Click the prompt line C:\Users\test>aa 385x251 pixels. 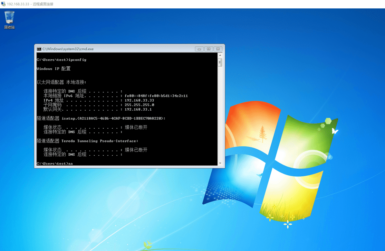tap(55, 163)
